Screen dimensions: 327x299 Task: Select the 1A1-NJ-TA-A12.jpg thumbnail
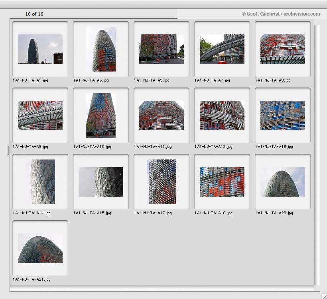point(222,116)
